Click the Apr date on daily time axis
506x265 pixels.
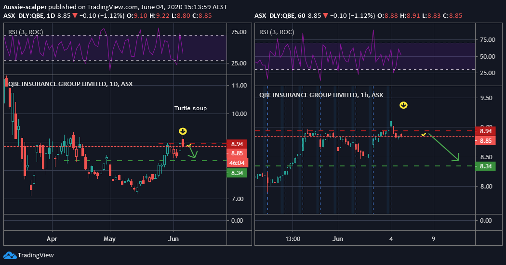pos(52,239)
